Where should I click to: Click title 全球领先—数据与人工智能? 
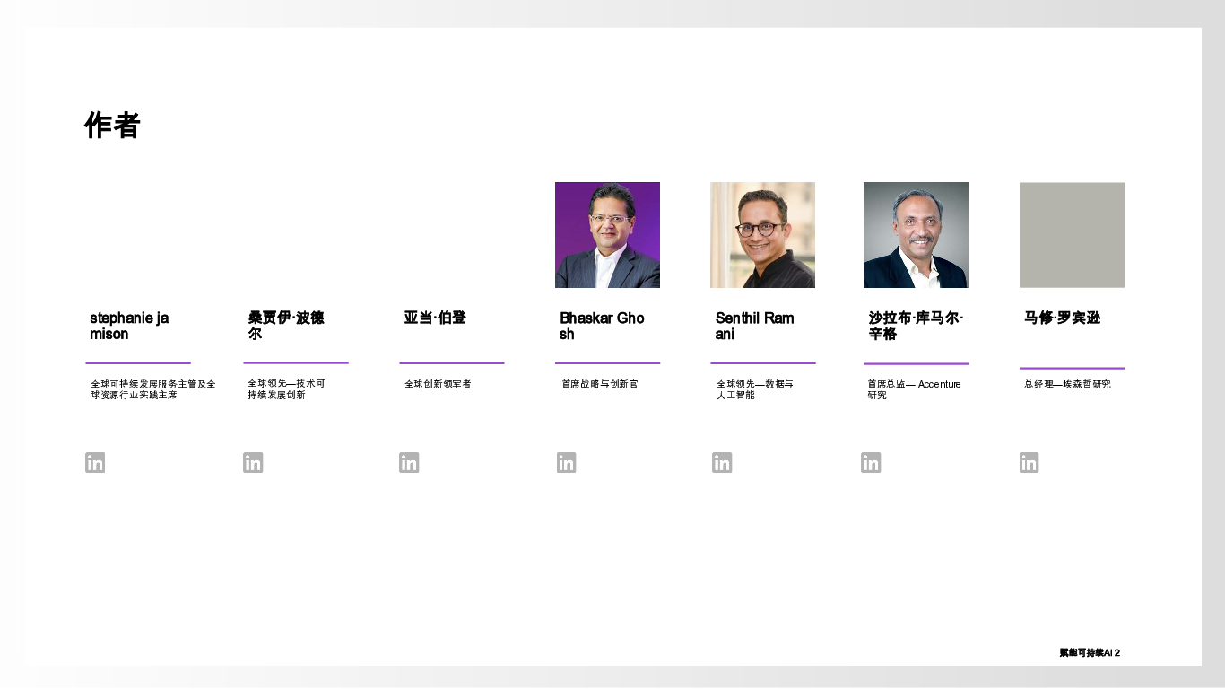click(x=755, y=389)
